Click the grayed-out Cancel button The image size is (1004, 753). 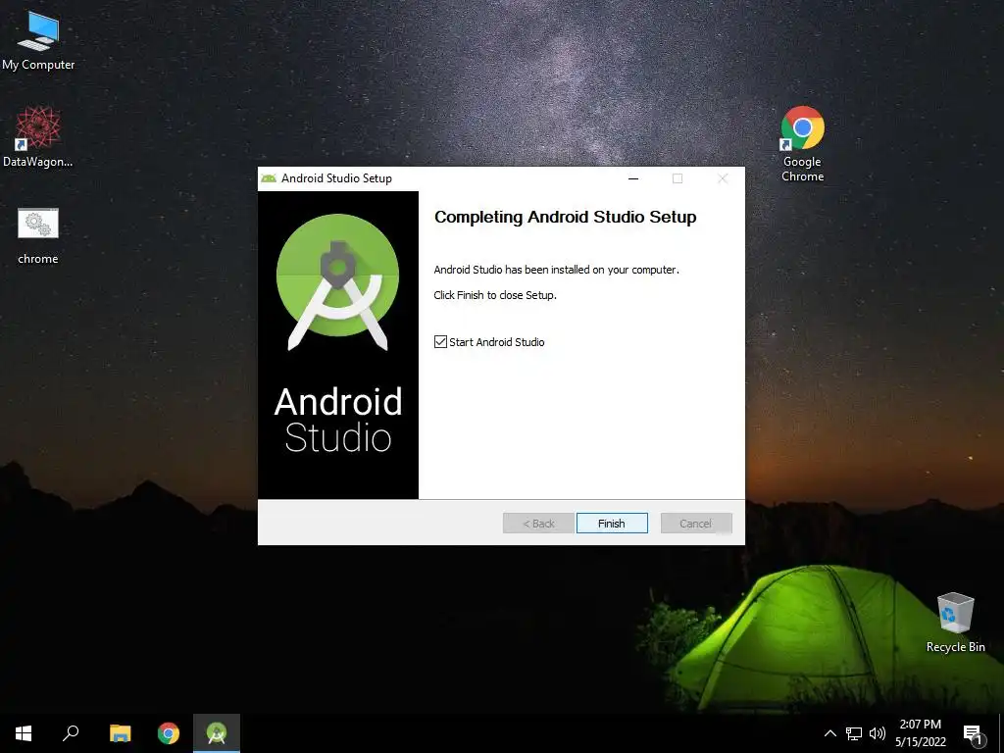click(696, 524)
